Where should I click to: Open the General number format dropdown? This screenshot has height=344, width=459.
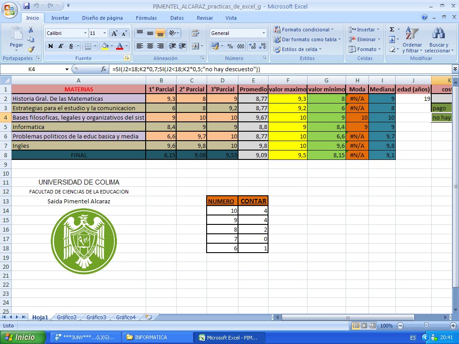tap(264, 33)
